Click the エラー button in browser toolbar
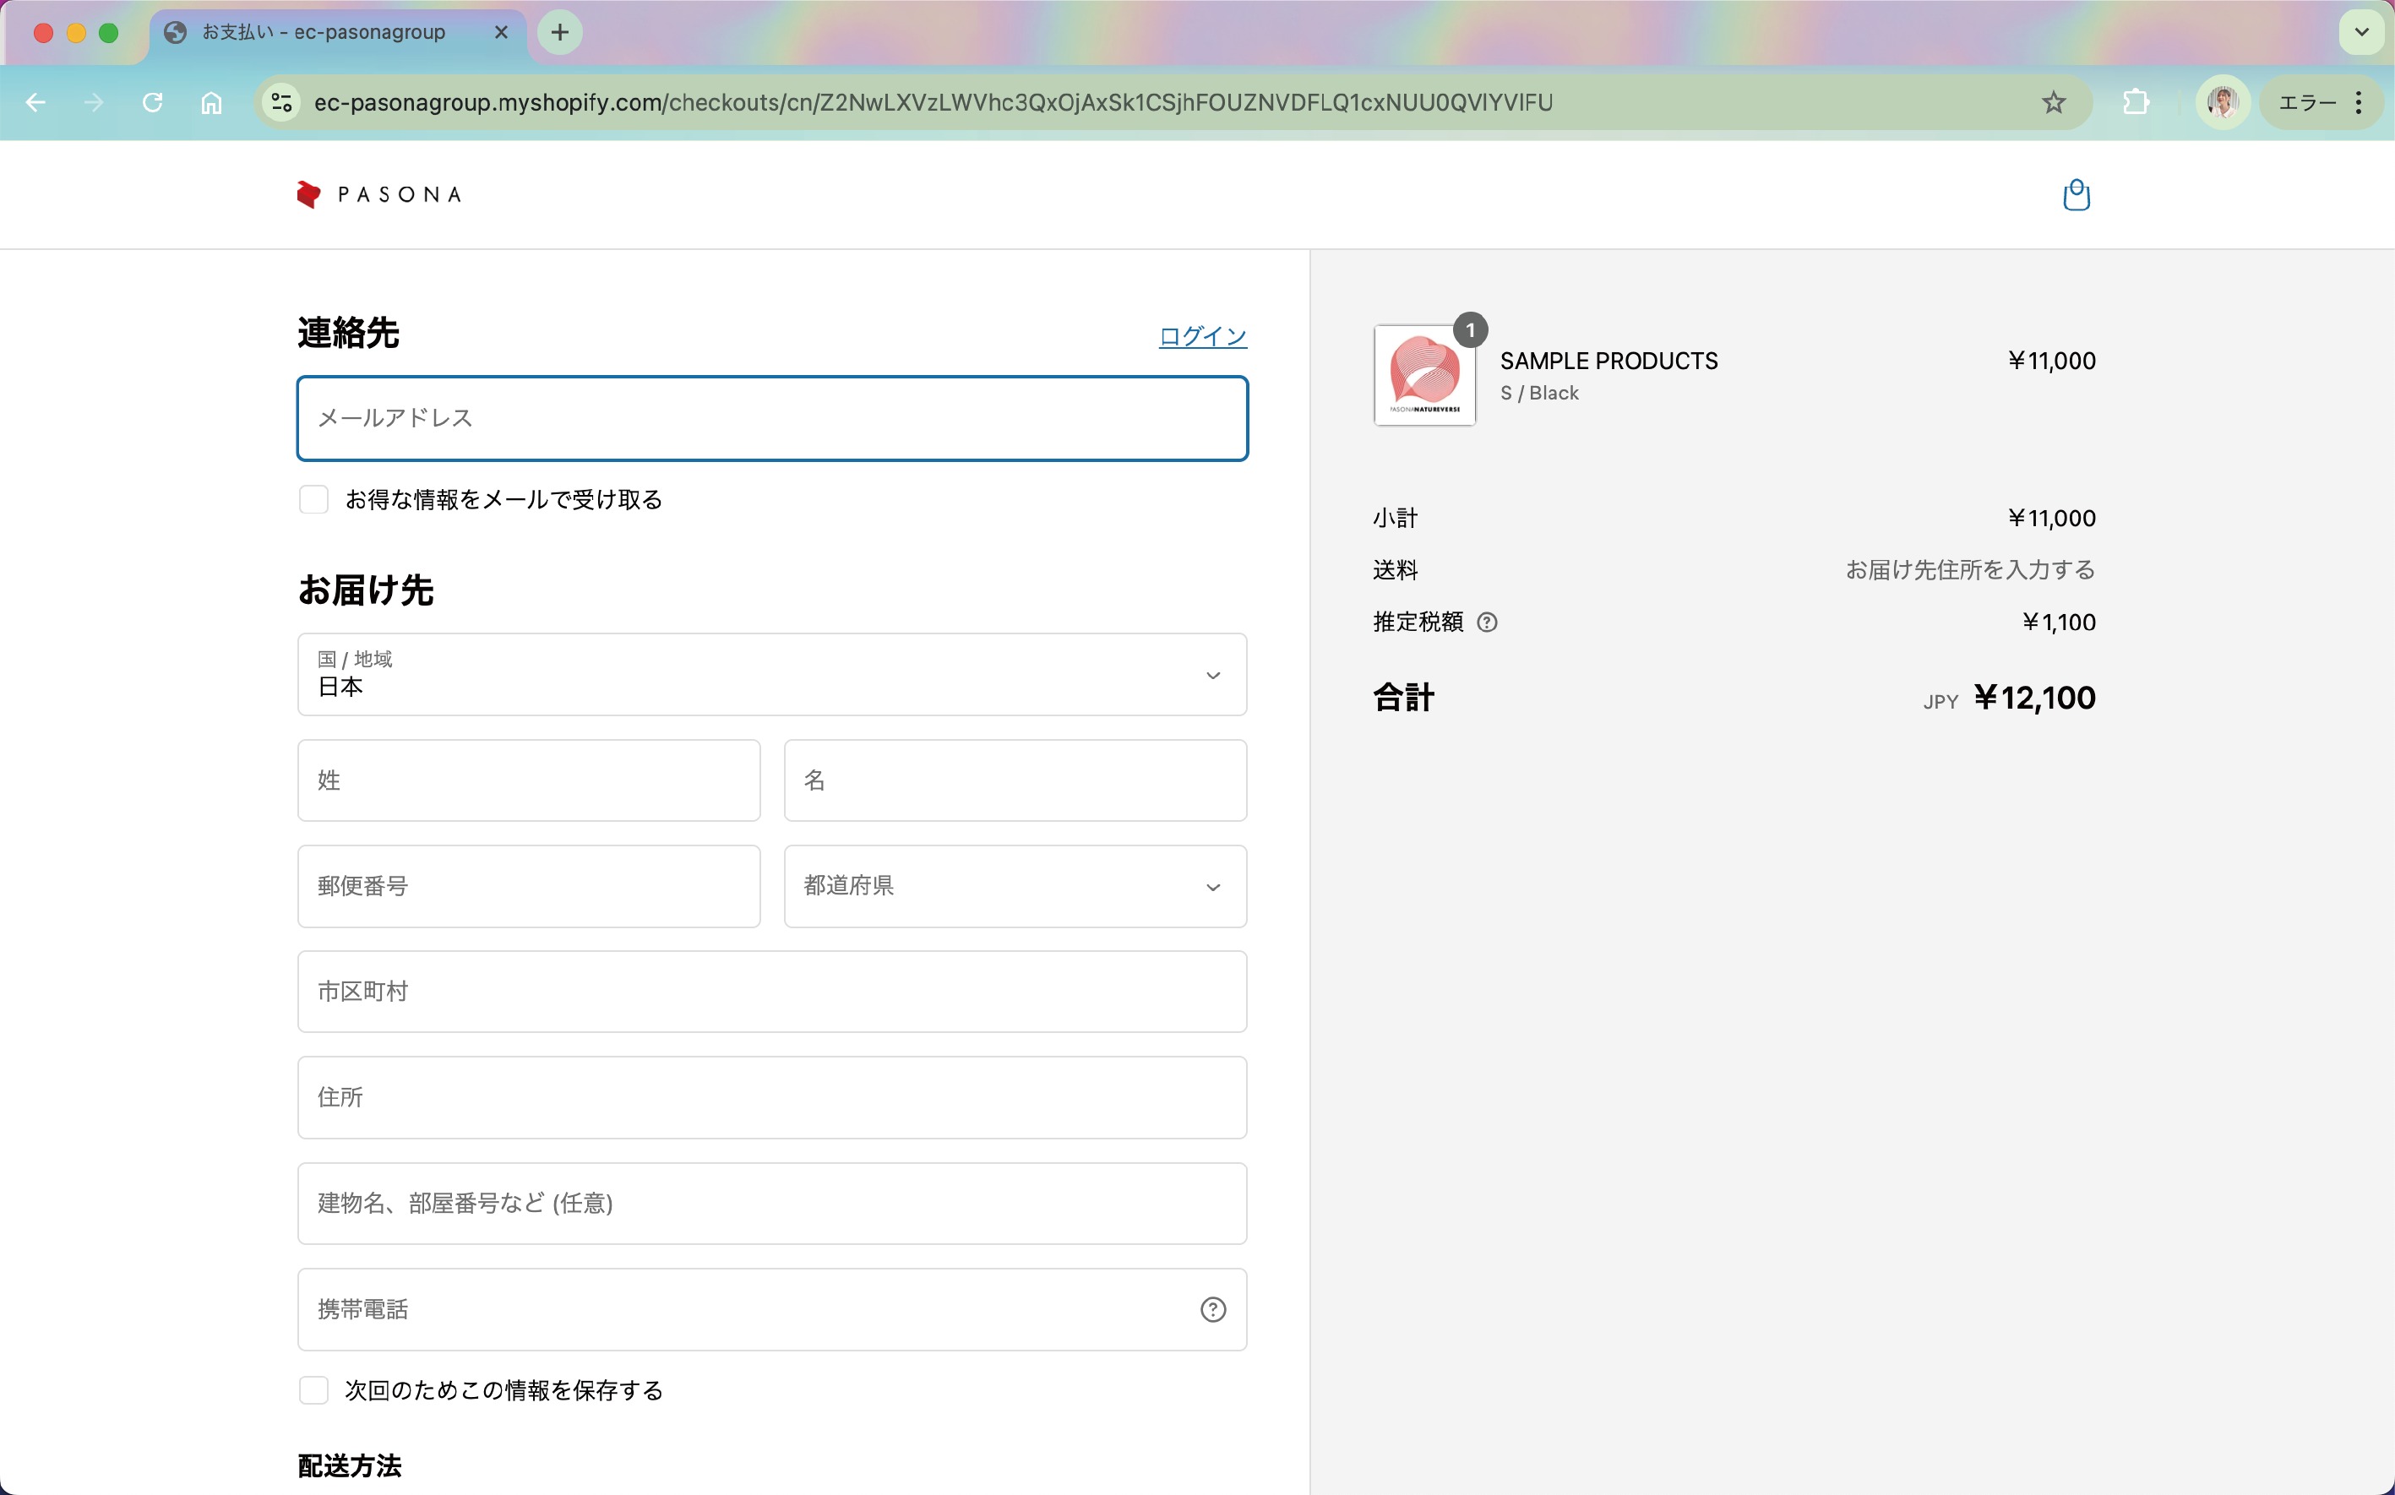2395x1495 pixels. (x=2306, y=103)
